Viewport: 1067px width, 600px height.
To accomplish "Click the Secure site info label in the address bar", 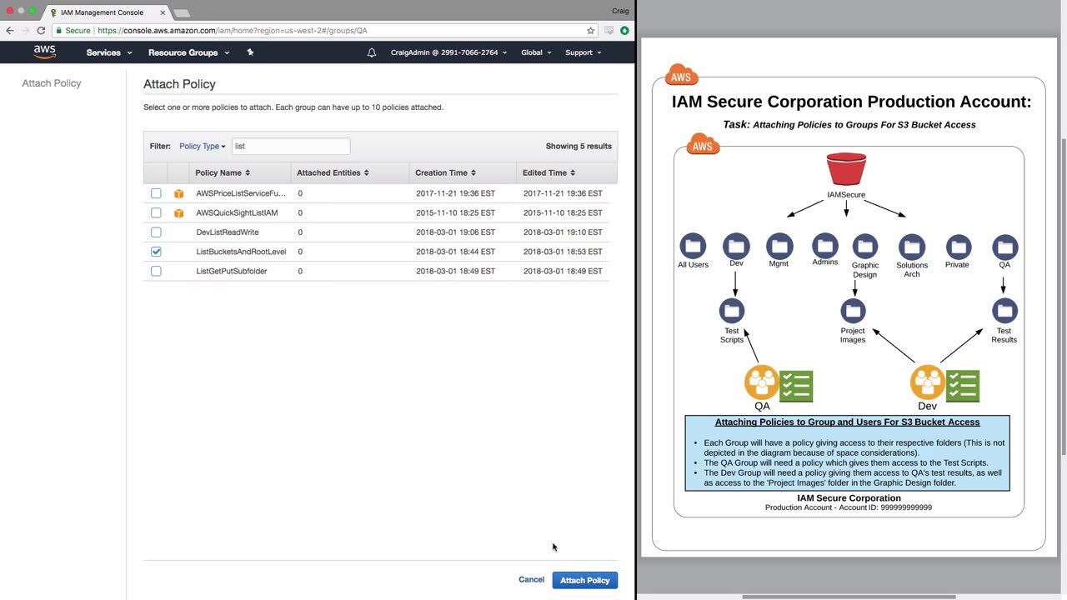I will pos(73,30).
